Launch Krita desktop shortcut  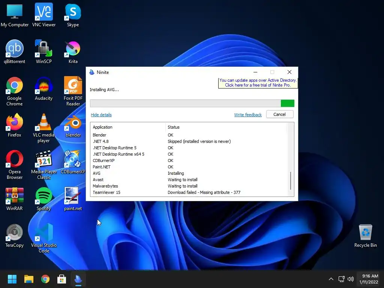73,51
